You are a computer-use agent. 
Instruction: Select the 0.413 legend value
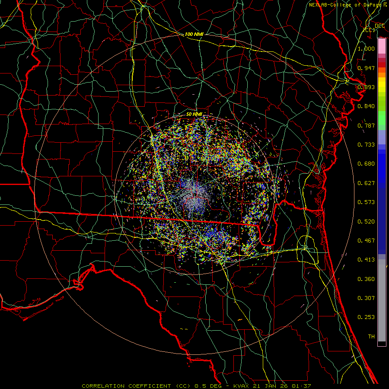366,260
